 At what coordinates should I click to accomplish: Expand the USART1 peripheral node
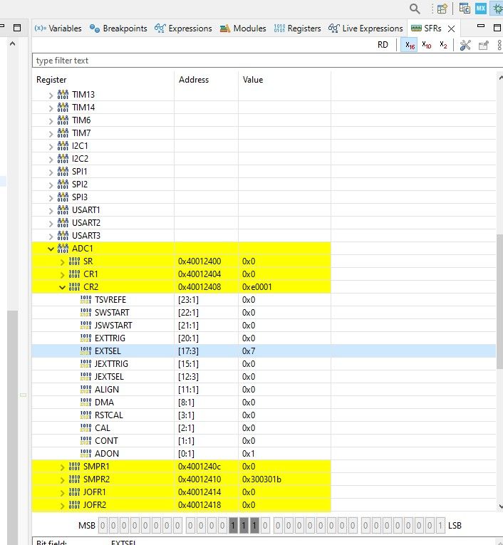(51, 211)
